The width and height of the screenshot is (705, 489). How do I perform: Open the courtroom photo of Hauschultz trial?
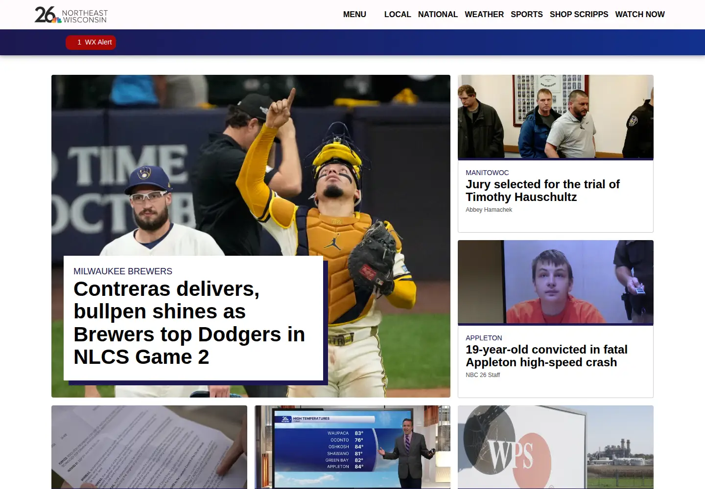click(556, 116)
